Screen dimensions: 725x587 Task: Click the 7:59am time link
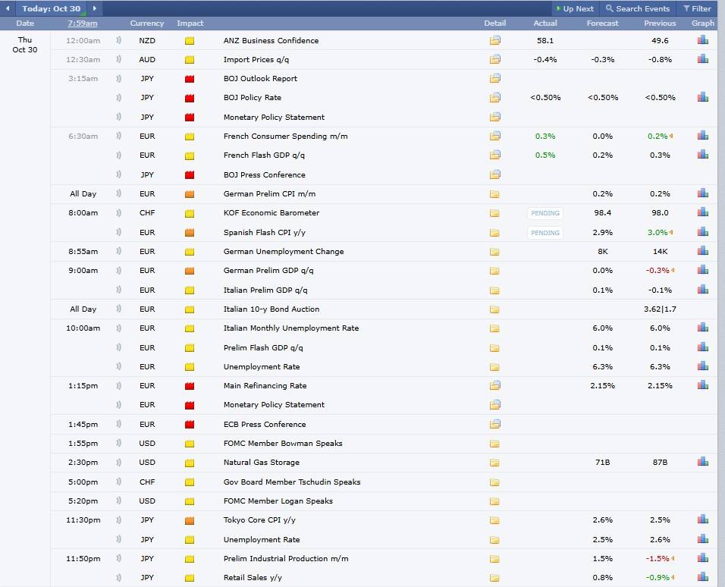82,24
